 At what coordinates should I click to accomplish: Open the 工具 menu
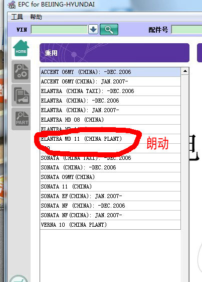point(17,17)
